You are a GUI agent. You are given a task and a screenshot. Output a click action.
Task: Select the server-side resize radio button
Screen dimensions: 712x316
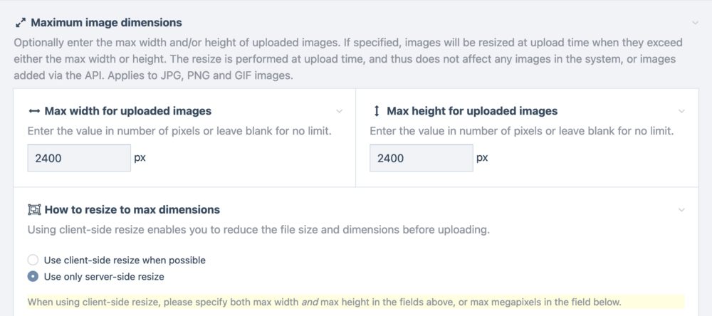tap(33, 277)
